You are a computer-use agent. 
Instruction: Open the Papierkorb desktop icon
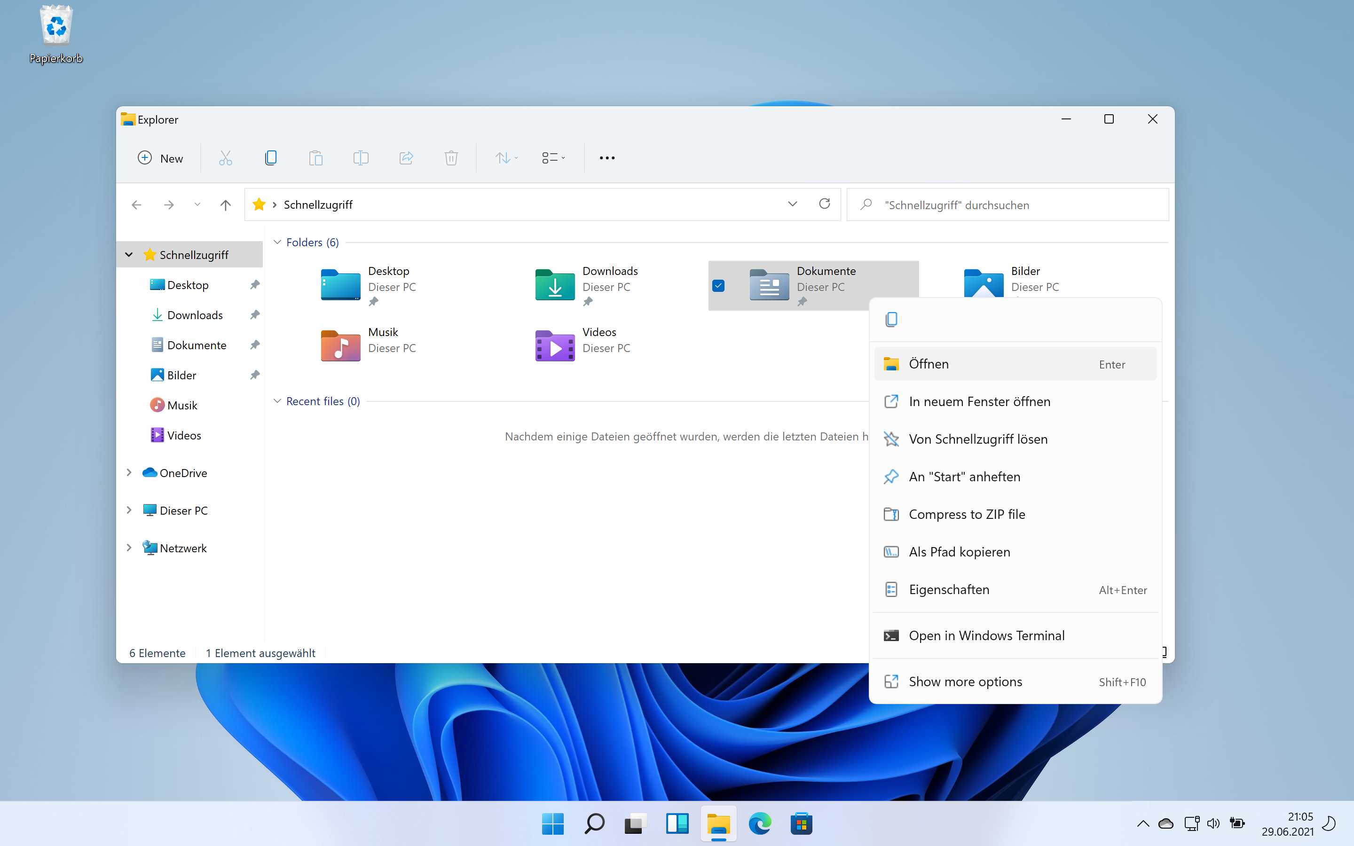tap(56, 35)
